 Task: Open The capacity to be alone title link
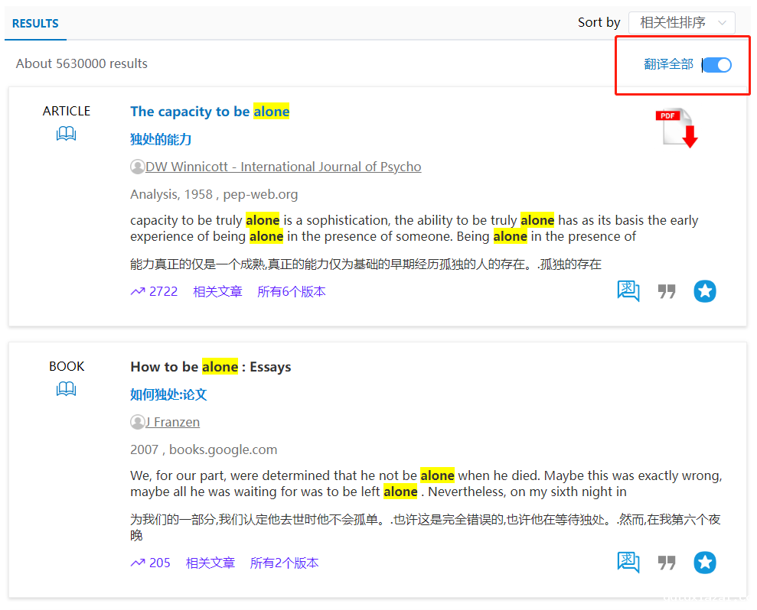point(210,112)
